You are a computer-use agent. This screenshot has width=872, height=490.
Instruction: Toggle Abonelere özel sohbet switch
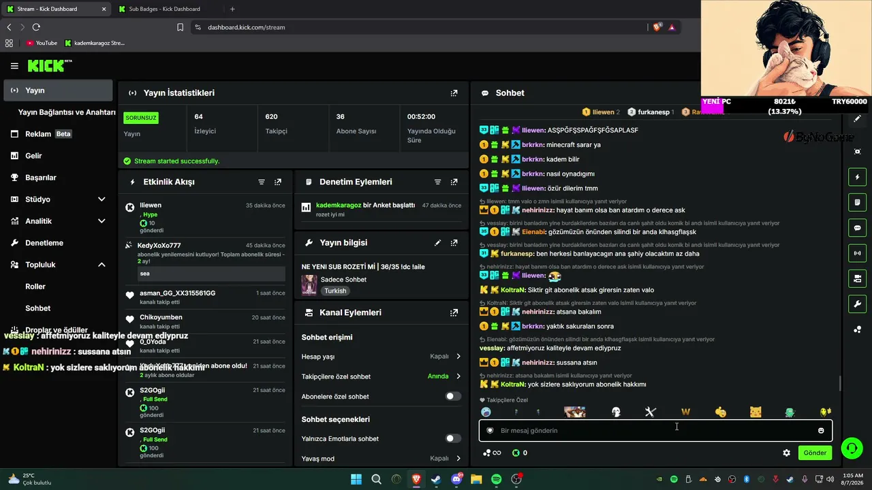[x=453, y=396]
